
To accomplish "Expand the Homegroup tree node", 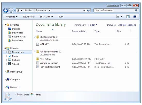I will point(5,72).
